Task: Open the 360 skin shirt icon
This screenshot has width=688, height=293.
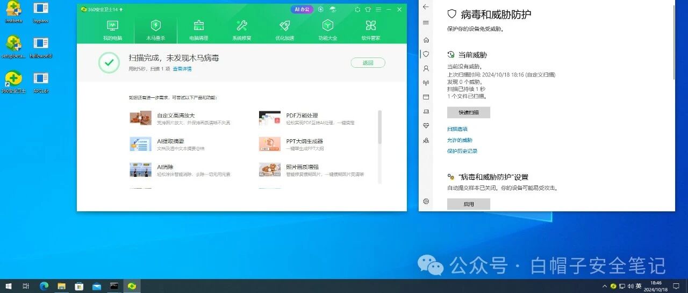Action: [x=368, y=9]
